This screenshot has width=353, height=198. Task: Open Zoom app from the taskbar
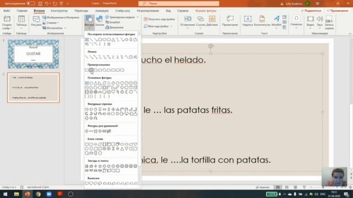click(49, 194)
